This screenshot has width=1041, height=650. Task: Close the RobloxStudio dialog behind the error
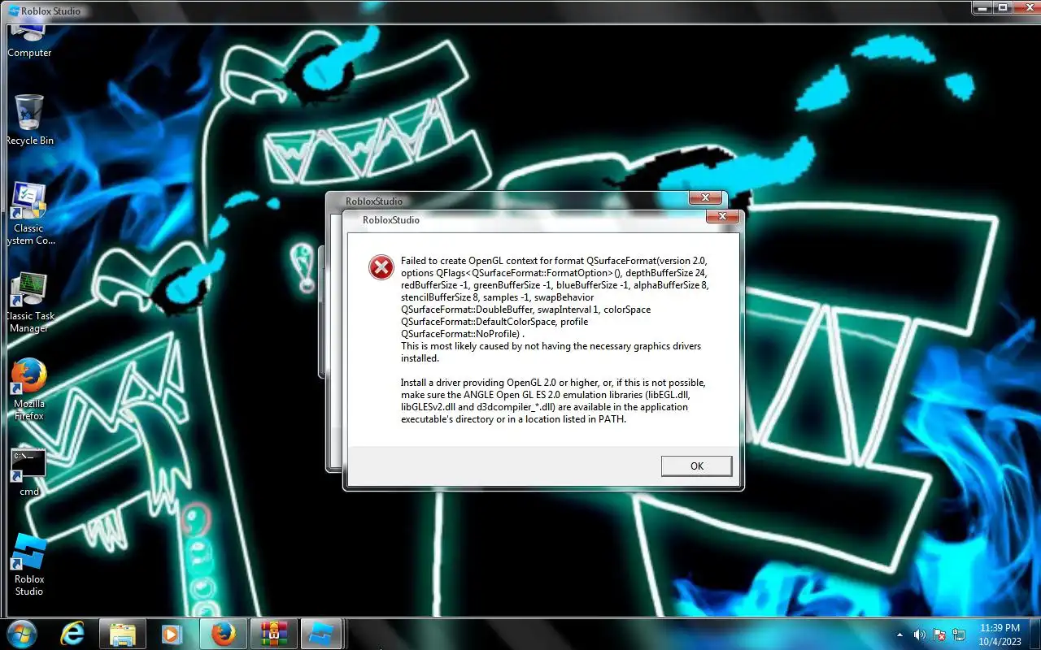(705, 198)
